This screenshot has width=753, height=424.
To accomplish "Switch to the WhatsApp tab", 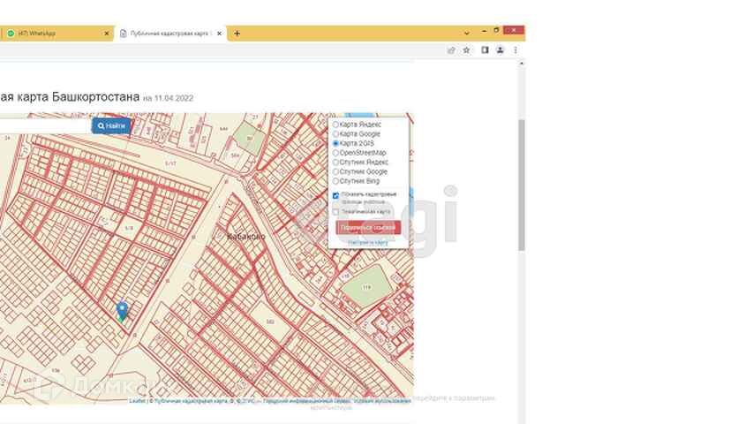I will click(53, 34).
